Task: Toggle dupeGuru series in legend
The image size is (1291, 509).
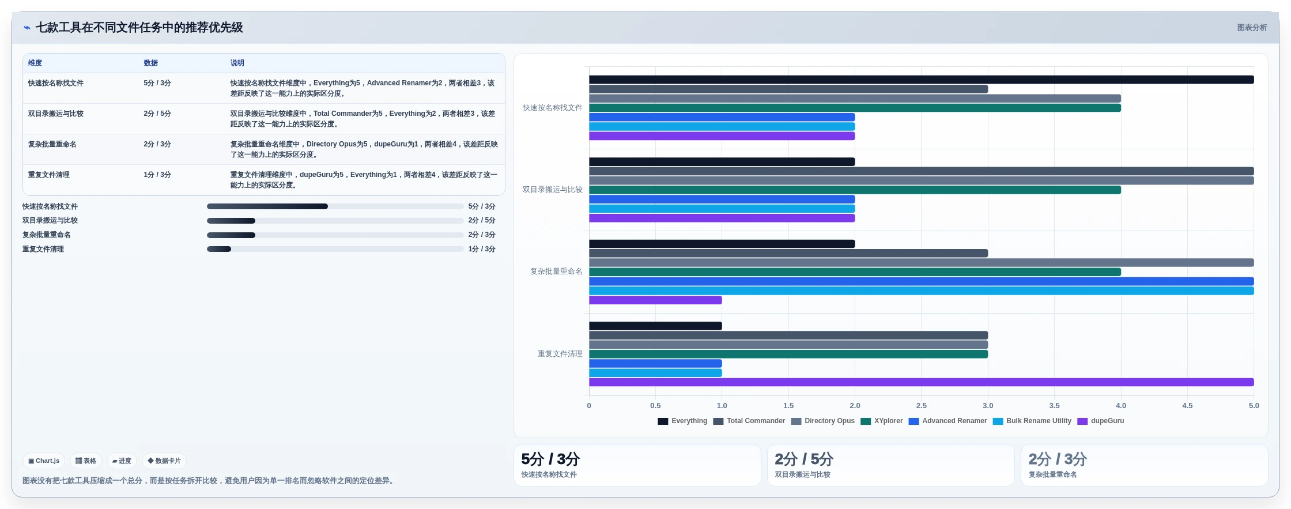Action: 1101,421
